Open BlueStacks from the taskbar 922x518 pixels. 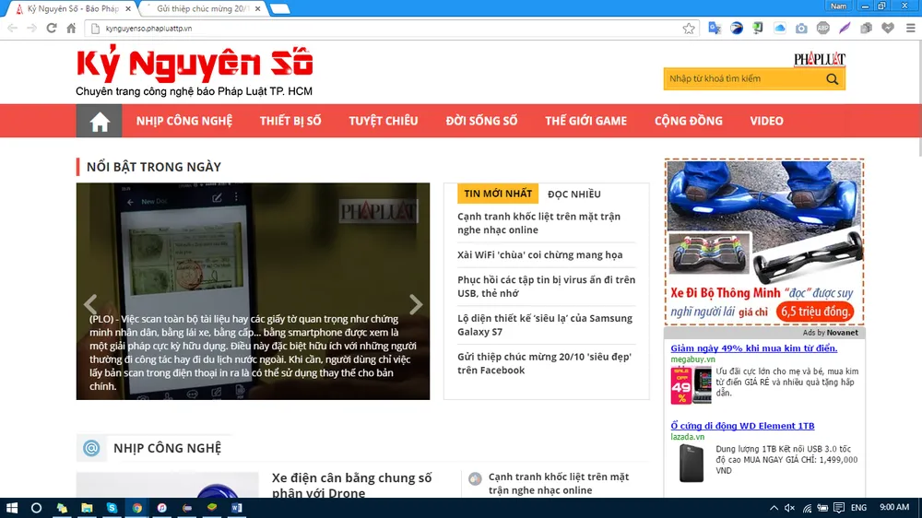(x=212, y=508)
